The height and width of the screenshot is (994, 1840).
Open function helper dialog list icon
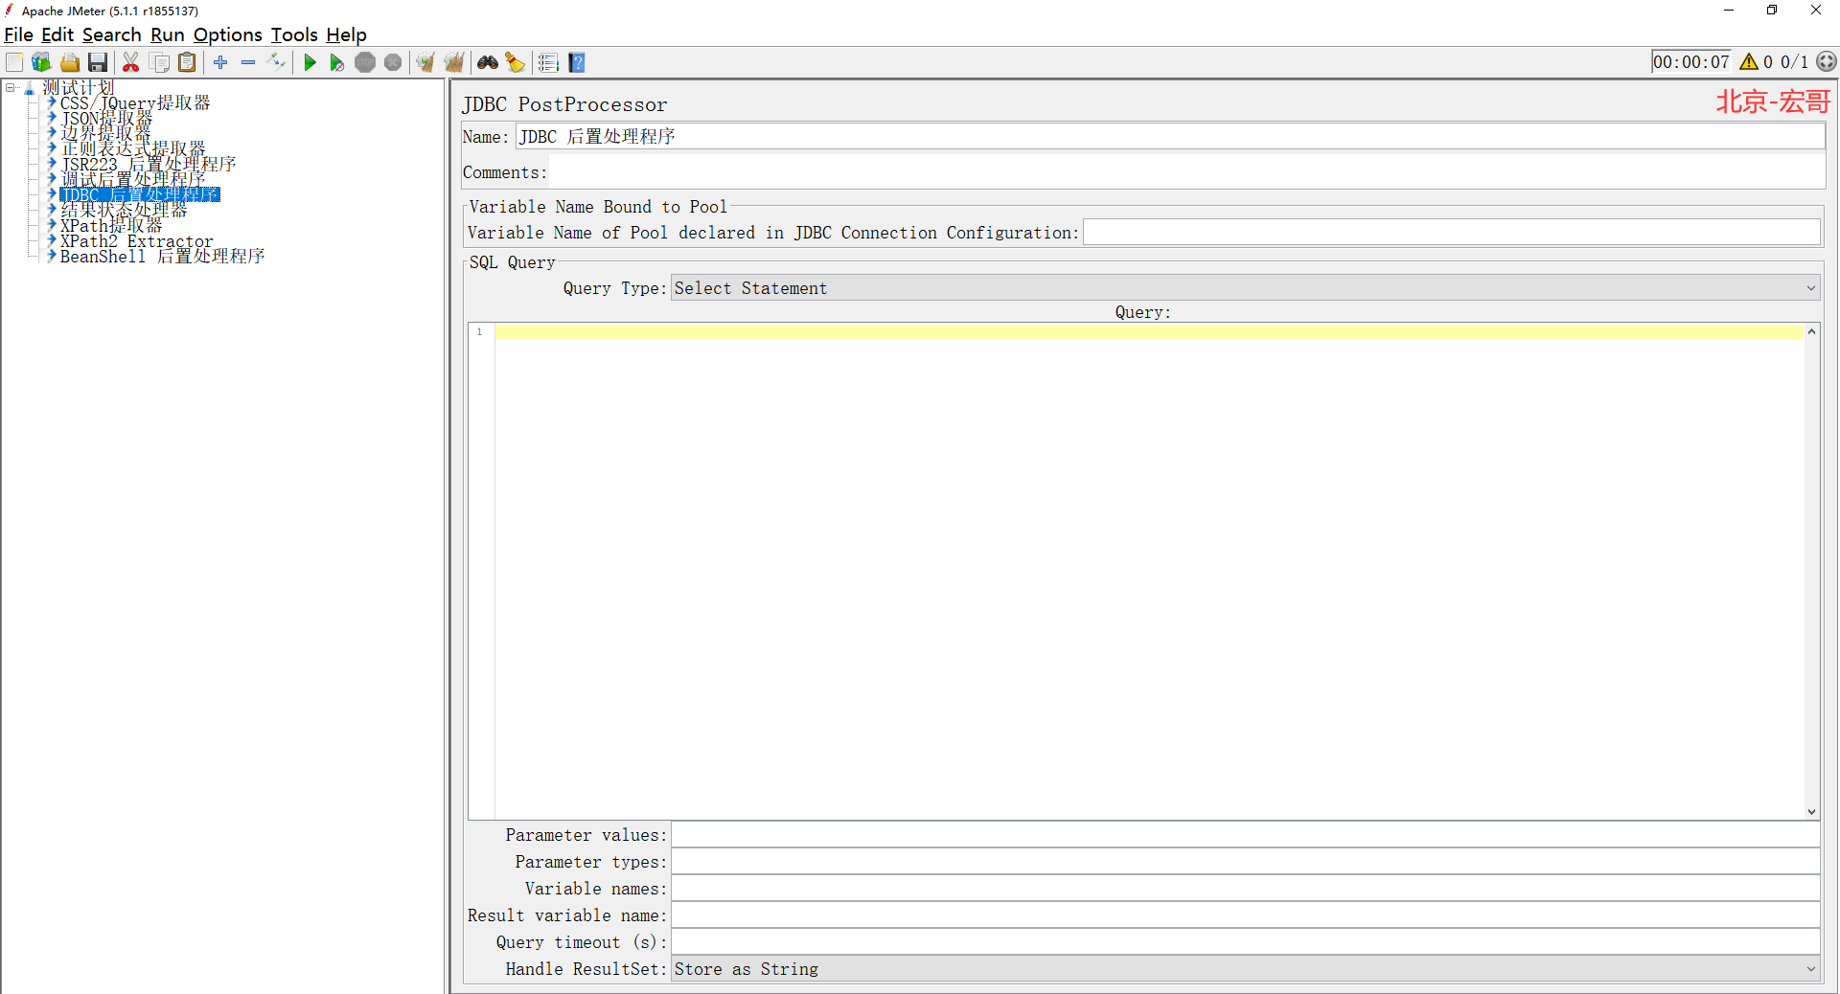(548, 62)
